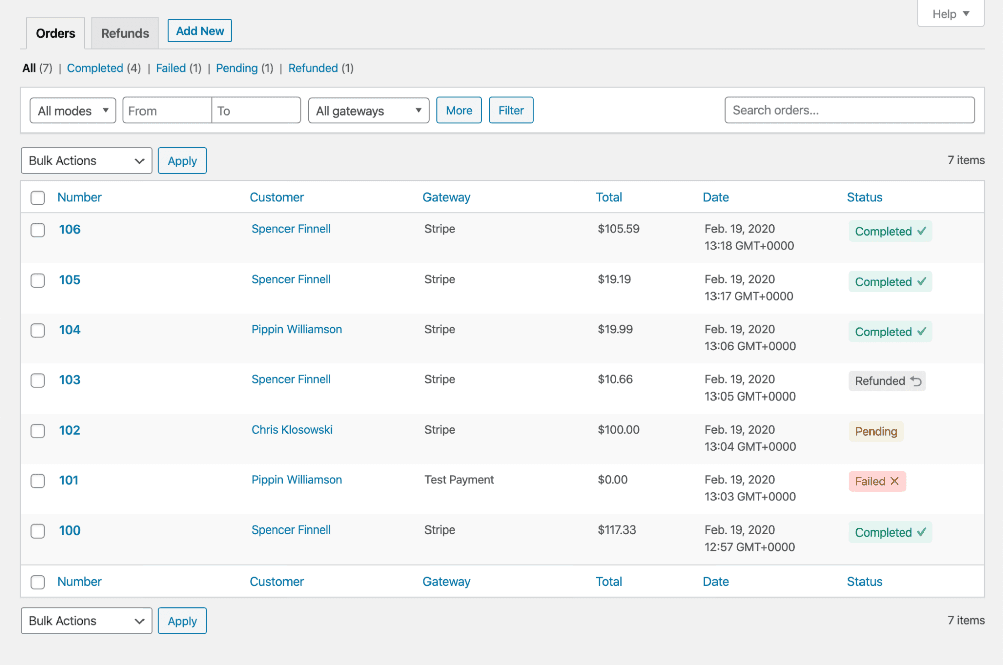The image size is (1003, 665).
Task: Expand the Bulk Actions dropdown
Action: [85, 160]
